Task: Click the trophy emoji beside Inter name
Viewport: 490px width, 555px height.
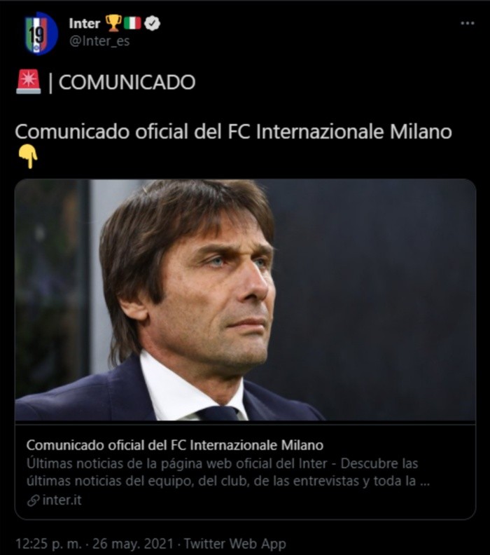Action: (113, 22)
